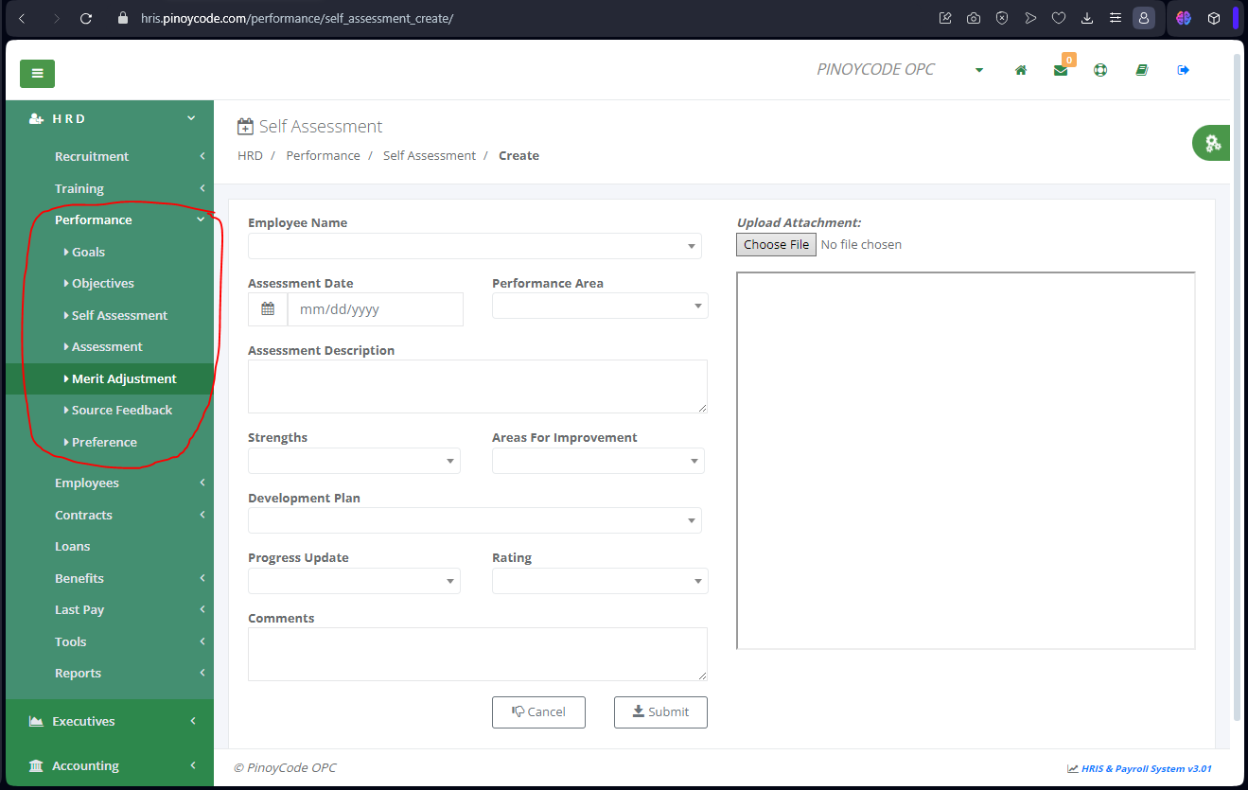Reload the page with browser refresh icon
1248x790 pixels.
(x=86, y=18)
